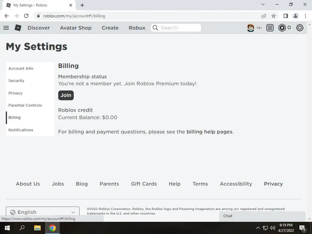Open the Roblox hamburger navigation menu
The height and width of the screenshot is (234, 312).
[x=6, y=28]
